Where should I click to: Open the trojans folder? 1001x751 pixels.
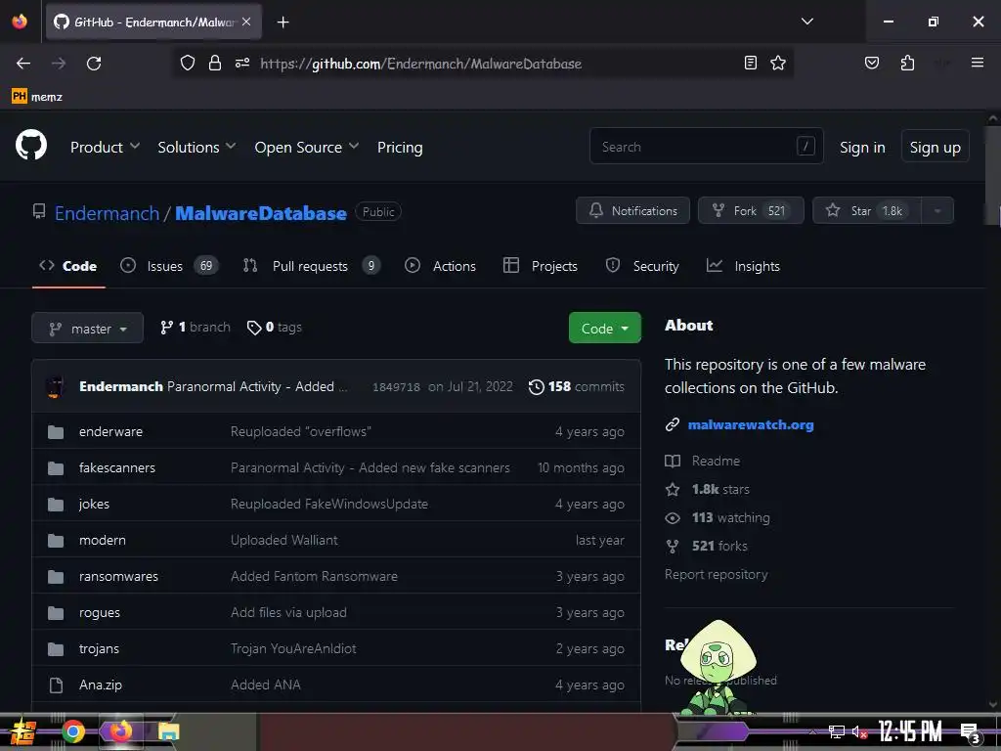pyautogui.click(x=99, y=649)
